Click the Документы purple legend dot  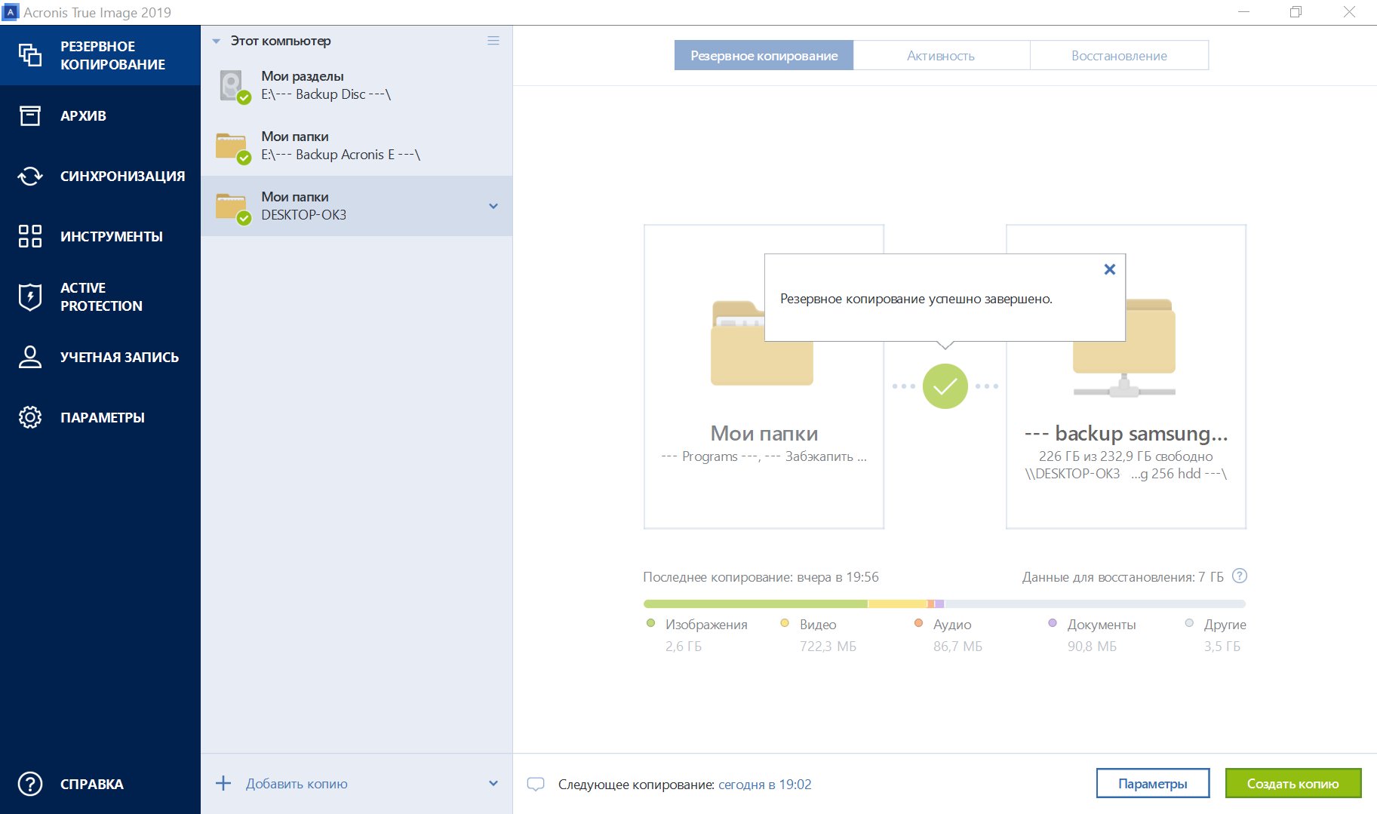(1053, 623)
